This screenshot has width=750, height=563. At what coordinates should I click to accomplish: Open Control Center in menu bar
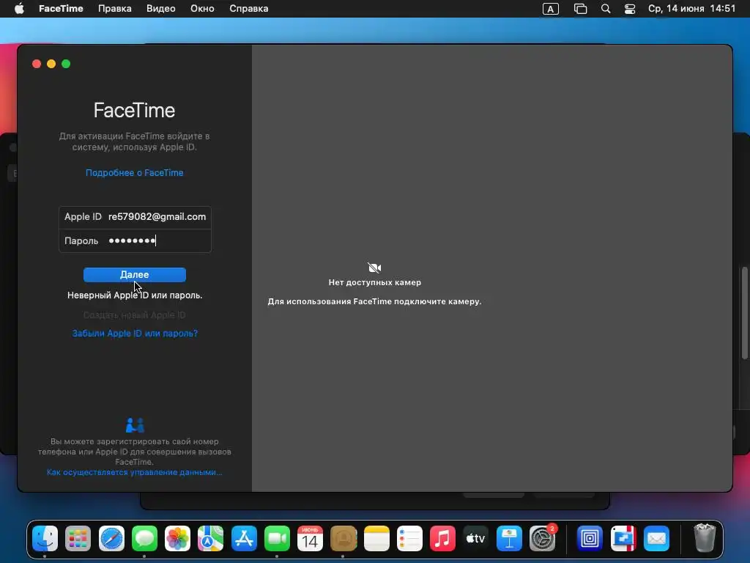click(630, 9)
